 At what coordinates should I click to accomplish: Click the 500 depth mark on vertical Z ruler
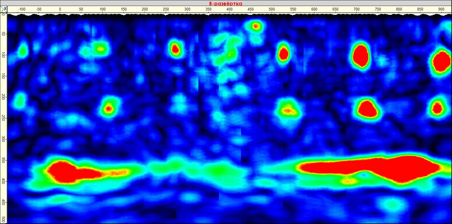click(3, 219)
